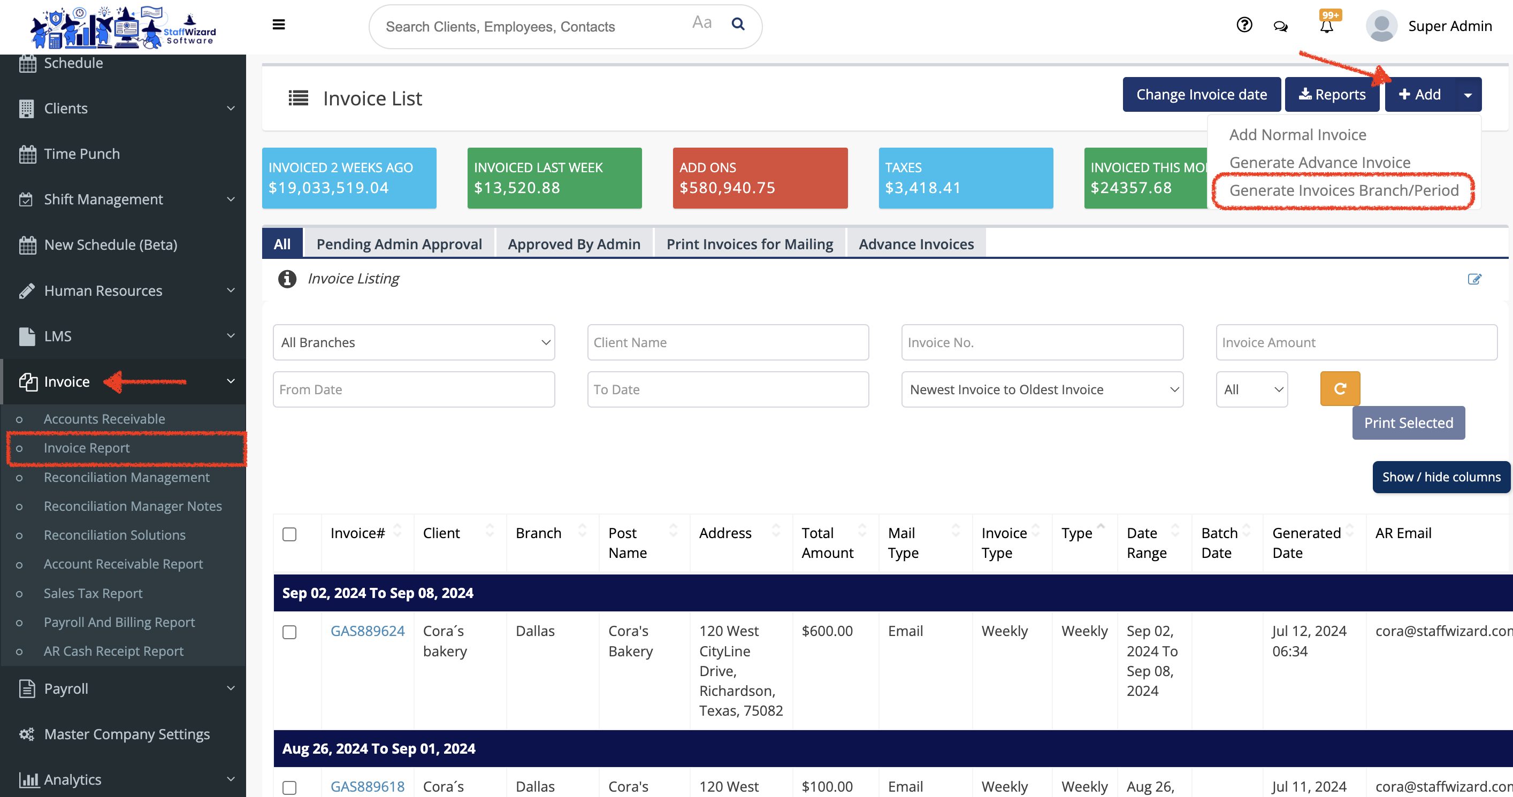Screen dimensions: 1513x797
Task: Click the Client Name filter field
Action: (x=727, y=342)
